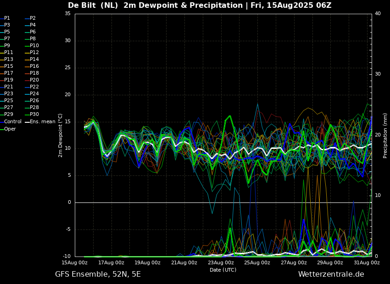Click the P20 legend color line

point(28,80)
